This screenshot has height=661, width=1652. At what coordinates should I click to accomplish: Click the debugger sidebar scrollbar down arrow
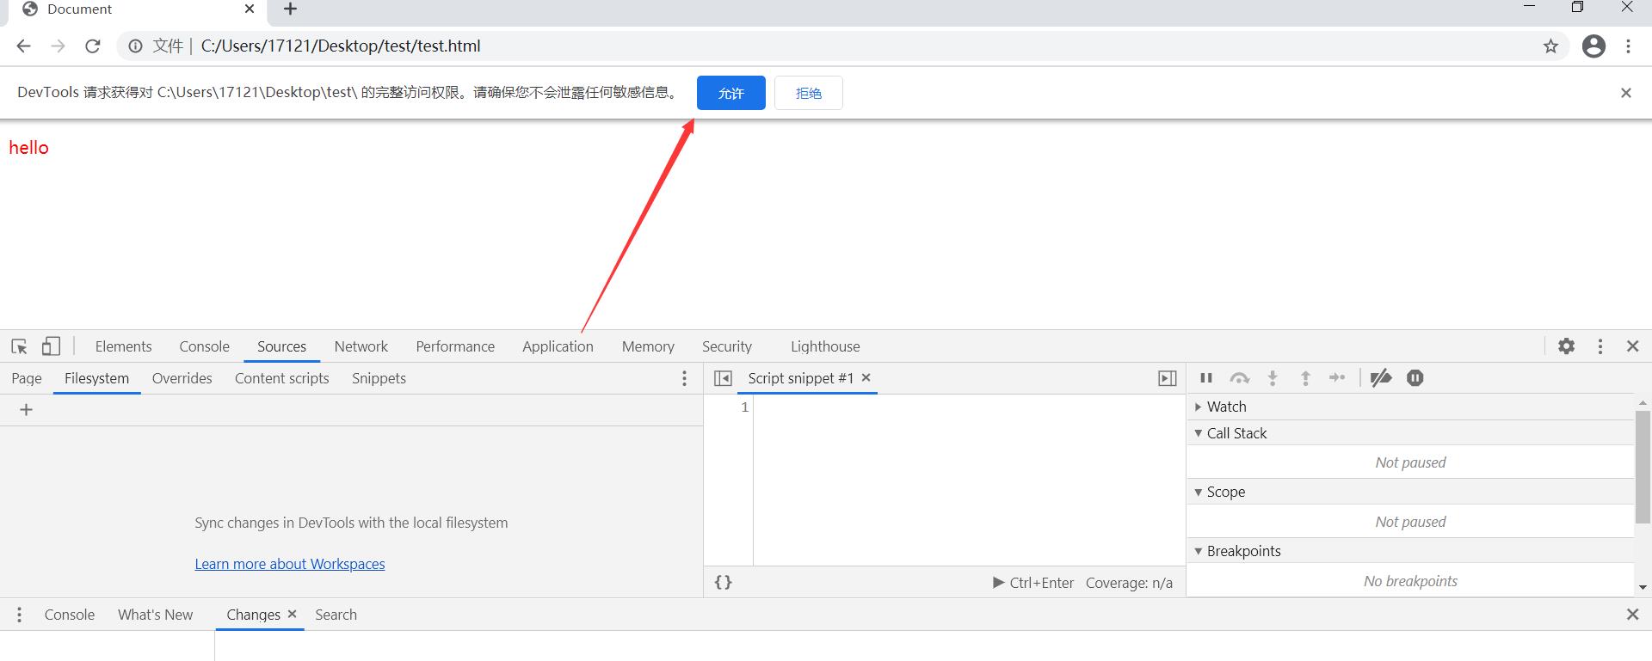tap(1643, 587)
